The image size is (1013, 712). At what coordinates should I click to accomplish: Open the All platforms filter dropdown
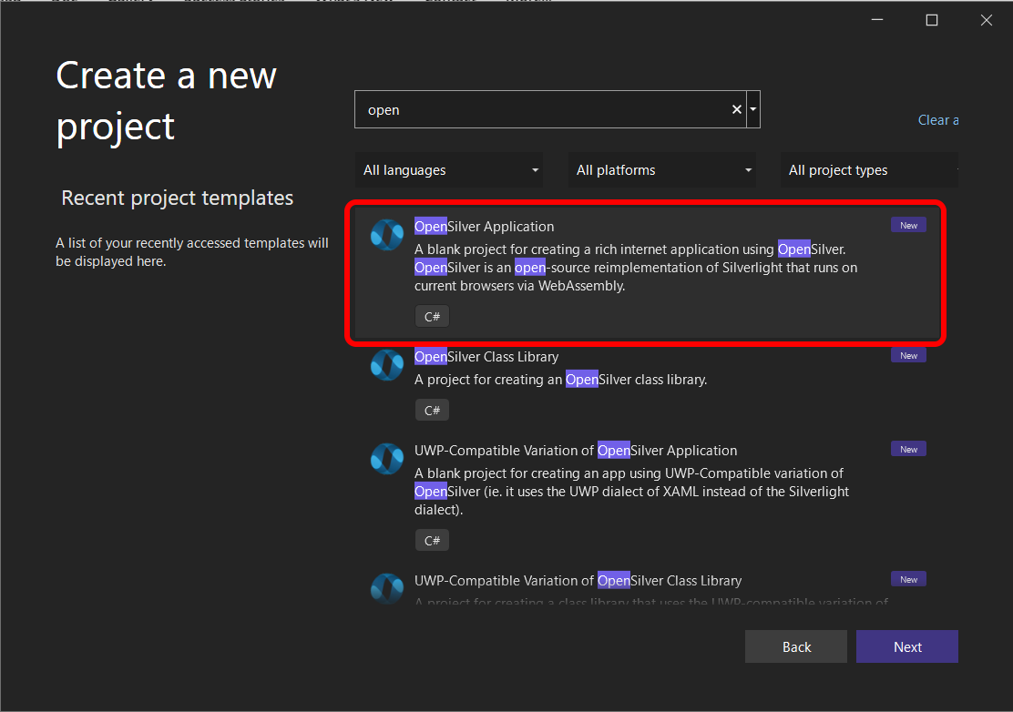tap(661, 170)
